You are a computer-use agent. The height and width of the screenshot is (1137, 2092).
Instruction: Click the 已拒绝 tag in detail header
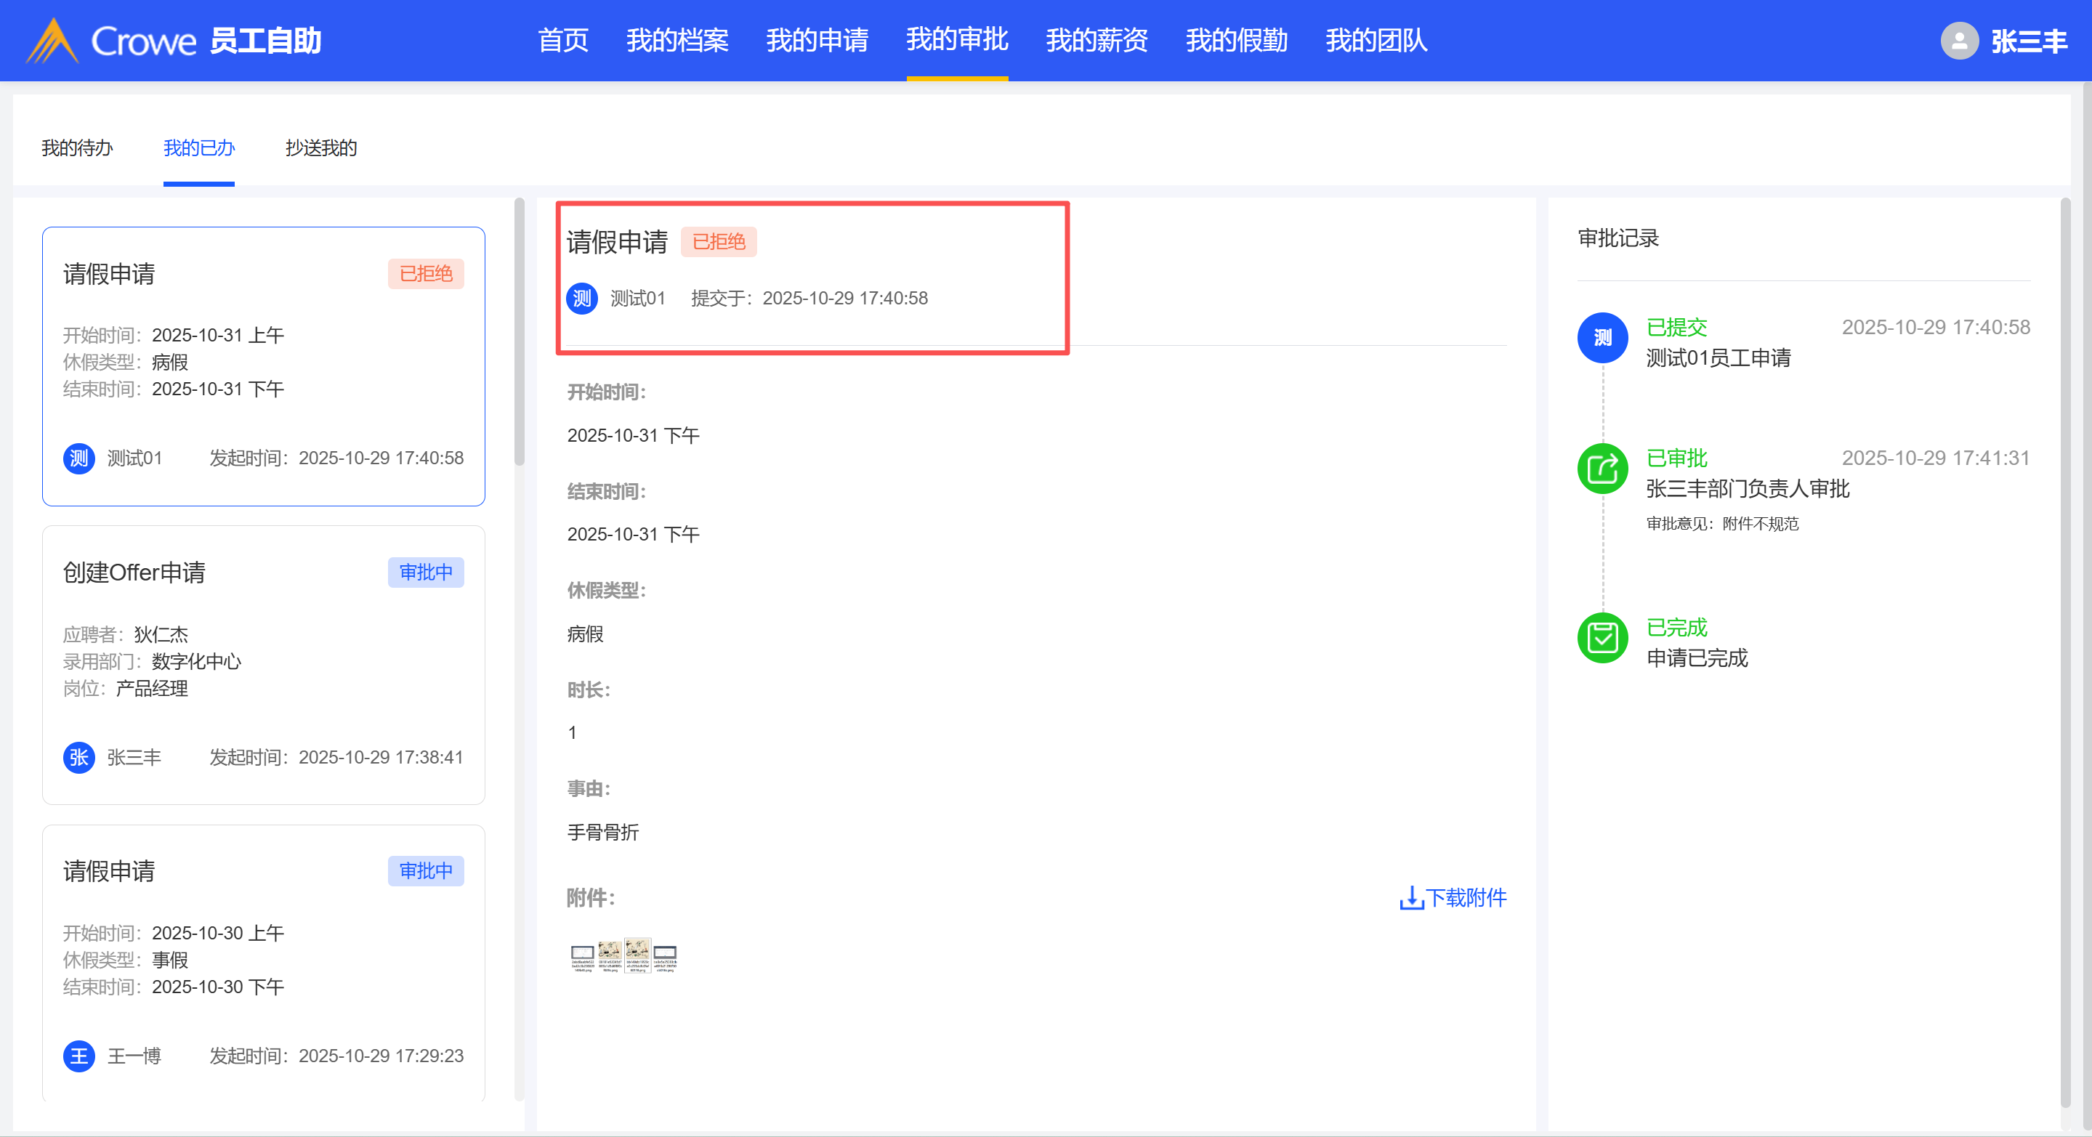click(718, 241)
